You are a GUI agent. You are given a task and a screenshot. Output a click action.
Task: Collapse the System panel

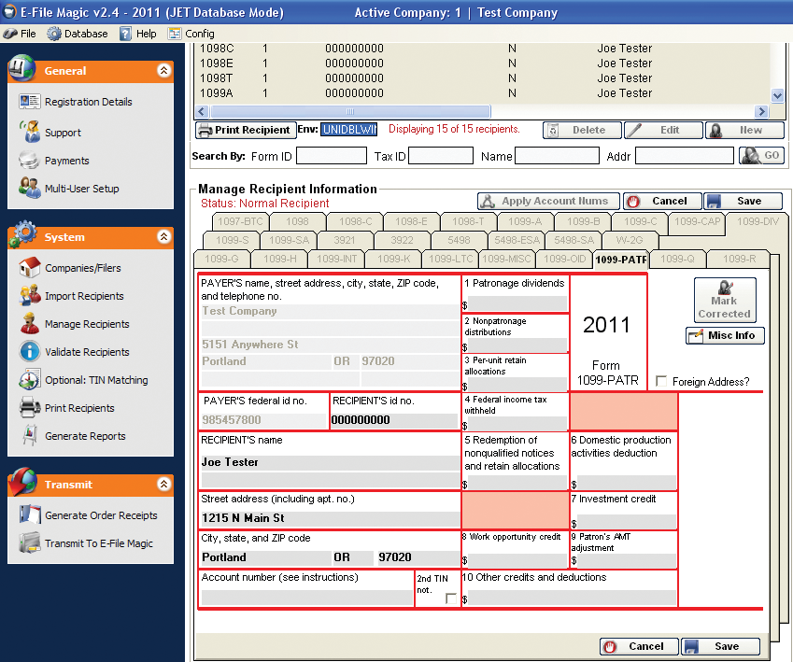[163, 237]
